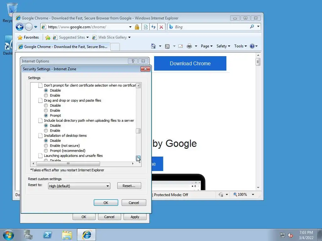The image size is (322, 241).
Task: Click the network tray icon
Action: pyautogui.click(x=283, y=235)
